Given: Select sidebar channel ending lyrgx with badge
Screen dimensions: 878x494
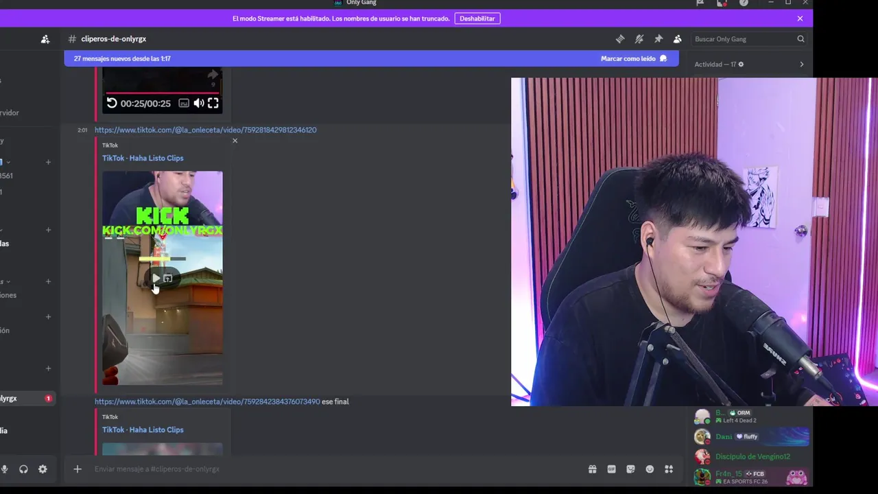Looking at the screenshot, I should (x=26, y=399).
